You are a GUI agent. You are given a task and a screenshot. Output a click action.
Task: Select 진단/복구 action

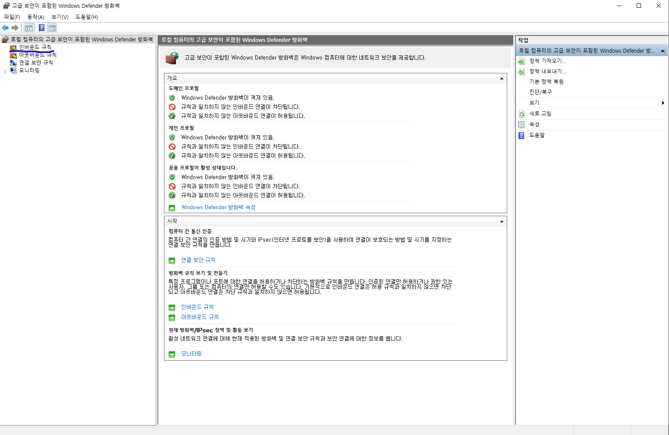540,92
